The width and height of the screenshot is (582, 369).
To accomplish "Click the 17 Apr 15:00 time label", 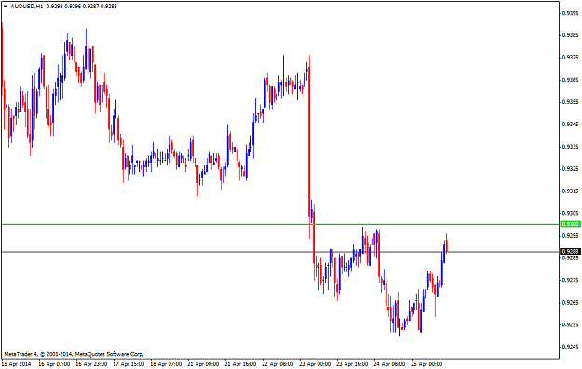I will click(x=129, y=364).
